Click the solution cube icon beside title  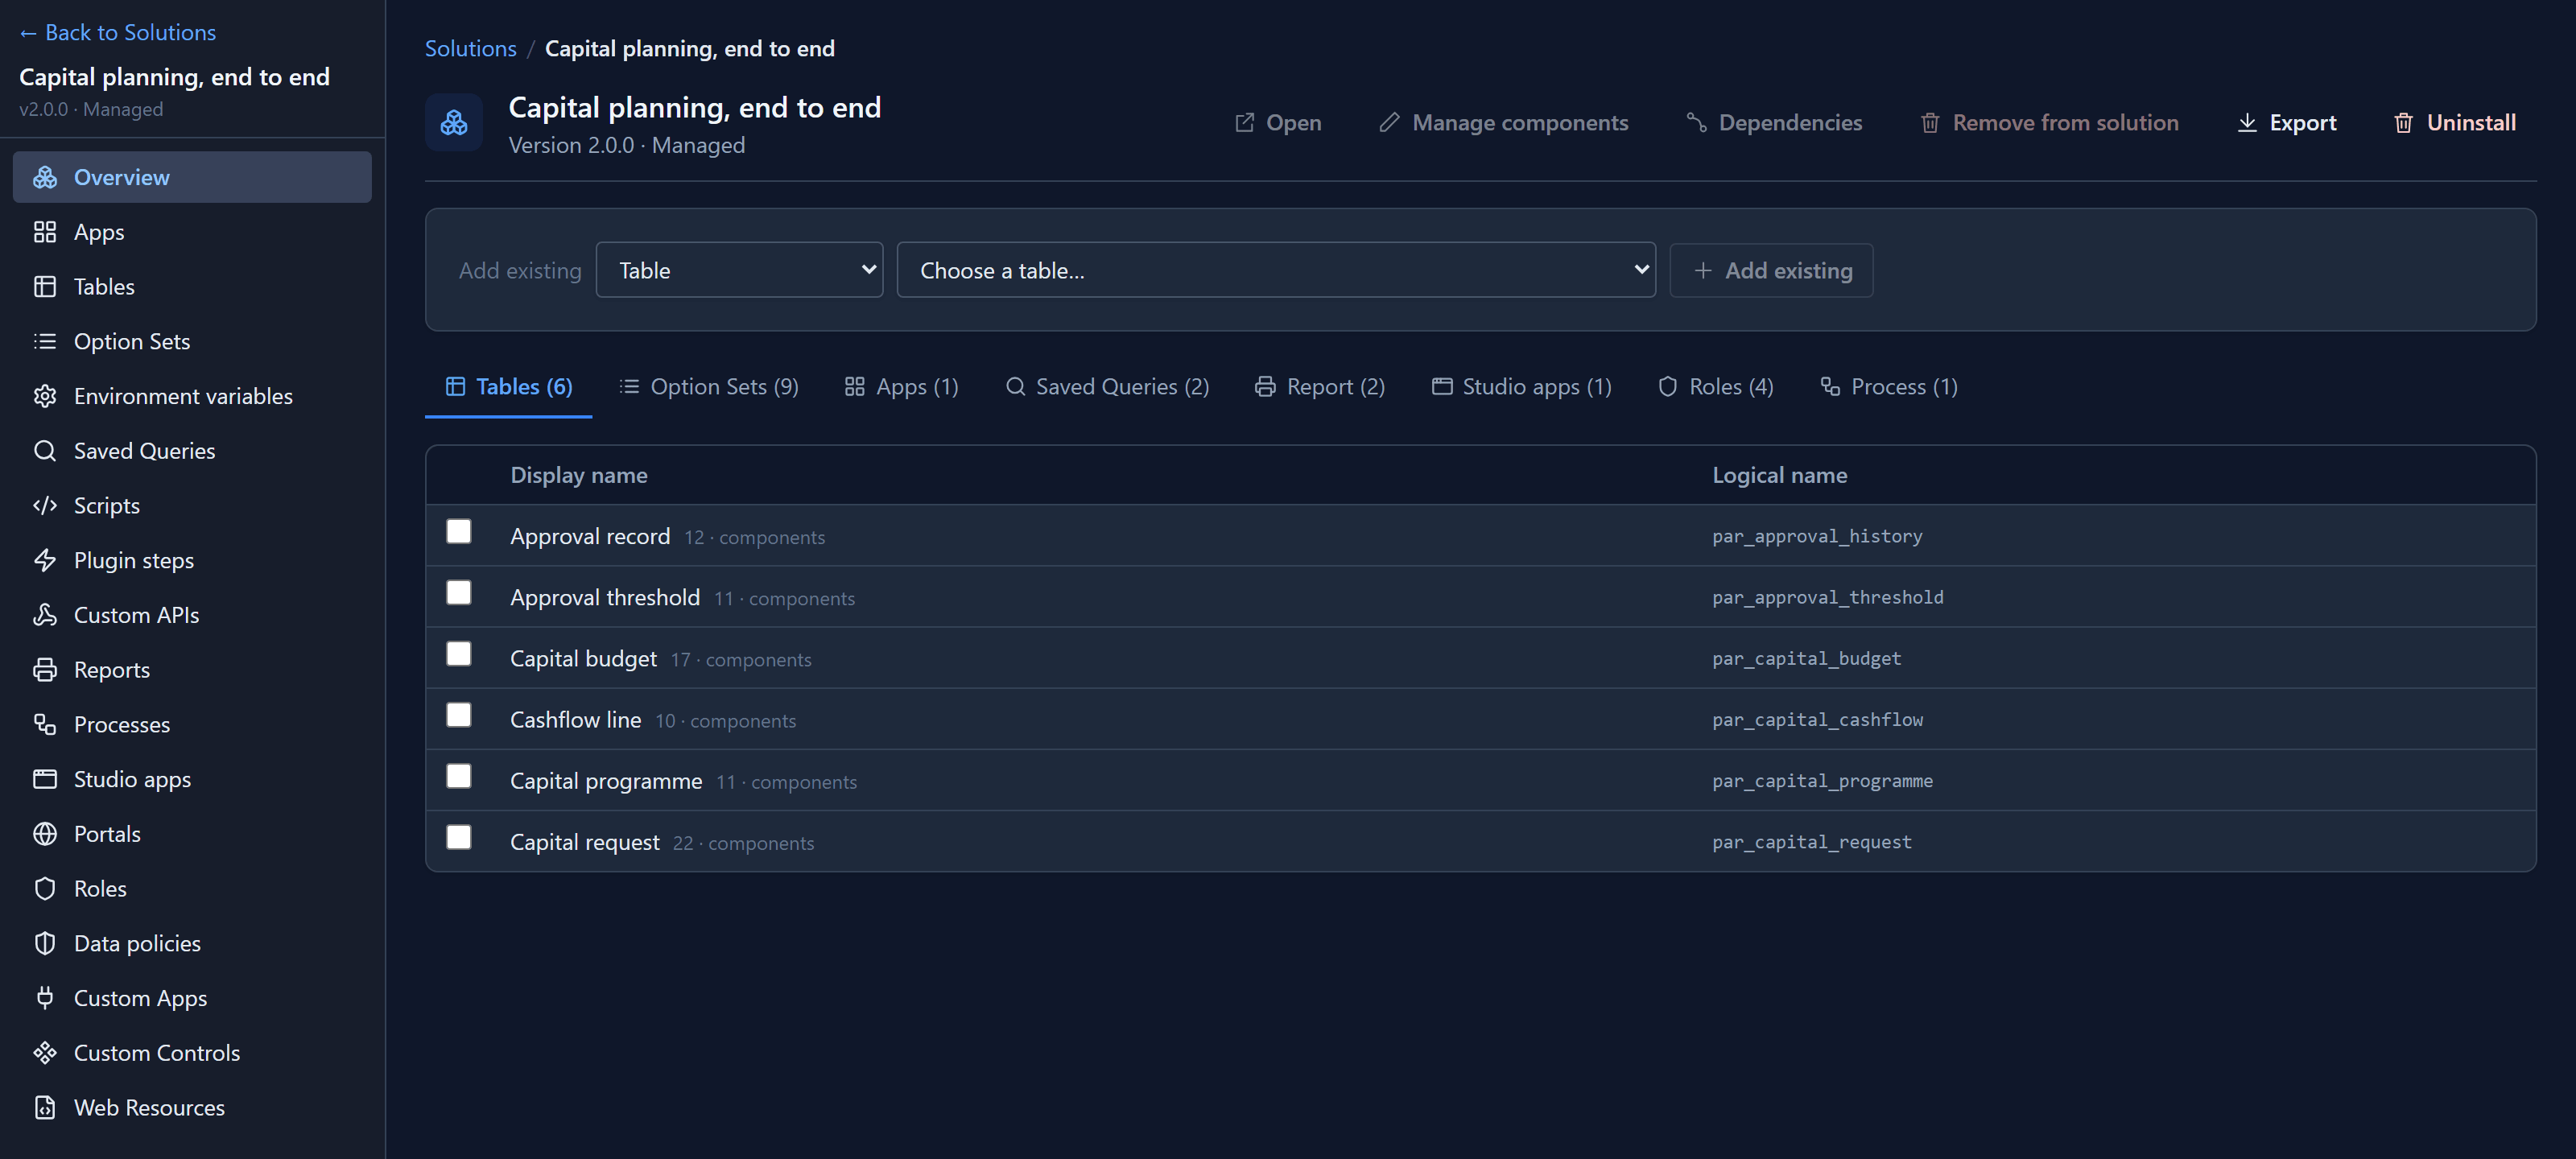pyautogui.click(x=454, y=123)
